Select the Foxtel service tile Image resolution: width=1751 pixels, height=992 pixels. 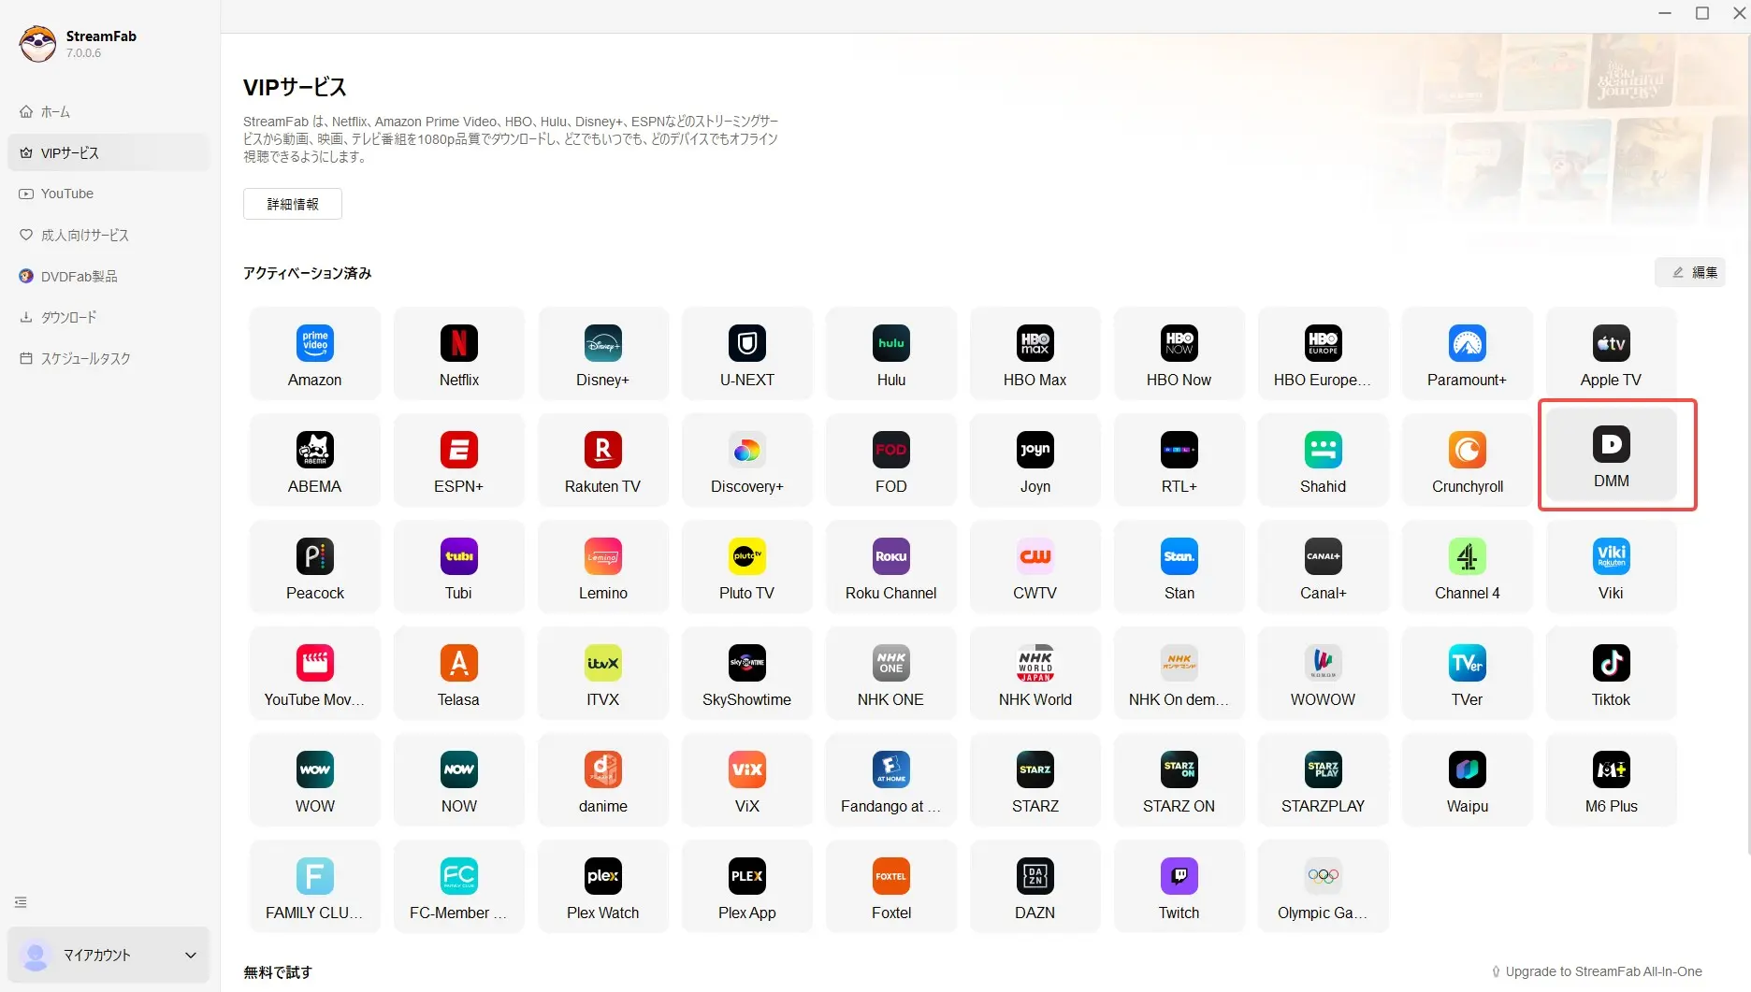point(891,886)
